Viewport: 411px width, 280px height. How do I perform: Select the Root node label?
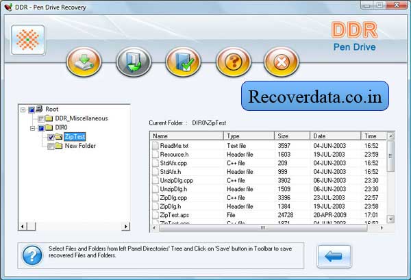point(52,110)
